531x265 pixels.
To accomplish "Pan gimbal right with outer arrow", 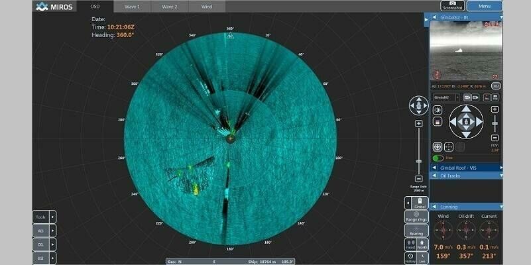I will [x=479, y=122].
